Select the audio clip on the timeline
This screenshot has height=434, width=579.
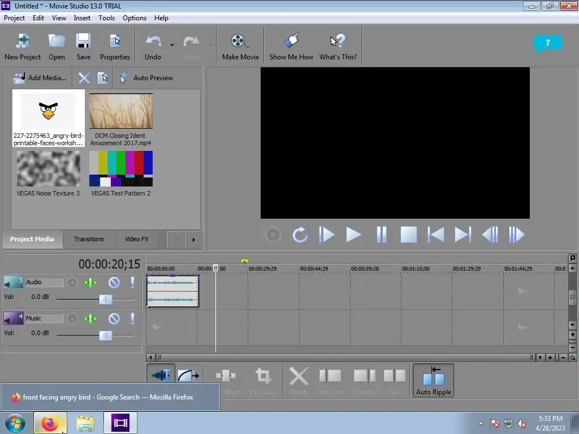click(x=173, y=292)
